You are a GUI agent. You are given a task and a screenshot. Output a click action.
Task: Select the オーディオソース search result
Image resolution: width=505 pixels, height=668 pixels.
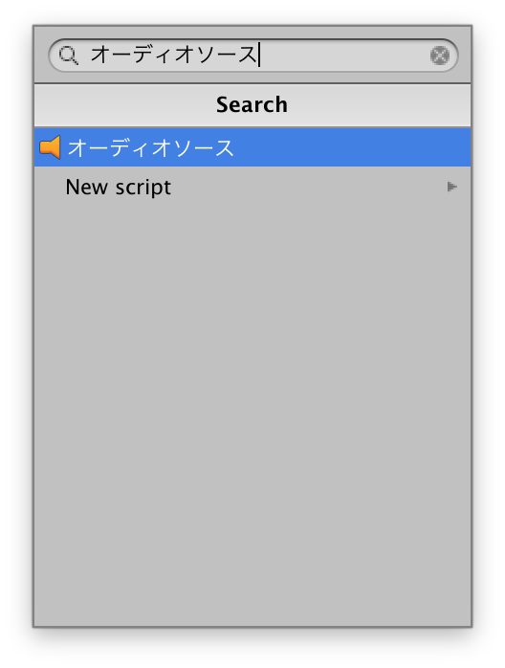click(252, 147)
